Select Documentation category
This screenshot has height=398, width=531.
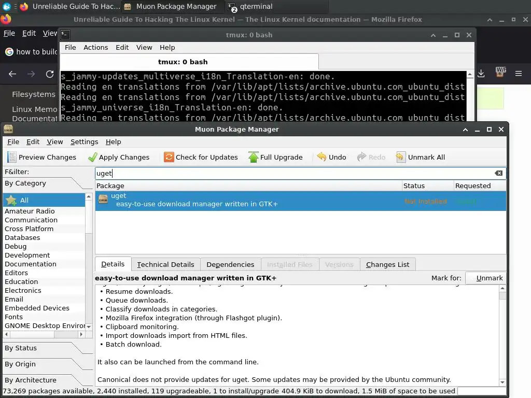click(x=44, y=264)
